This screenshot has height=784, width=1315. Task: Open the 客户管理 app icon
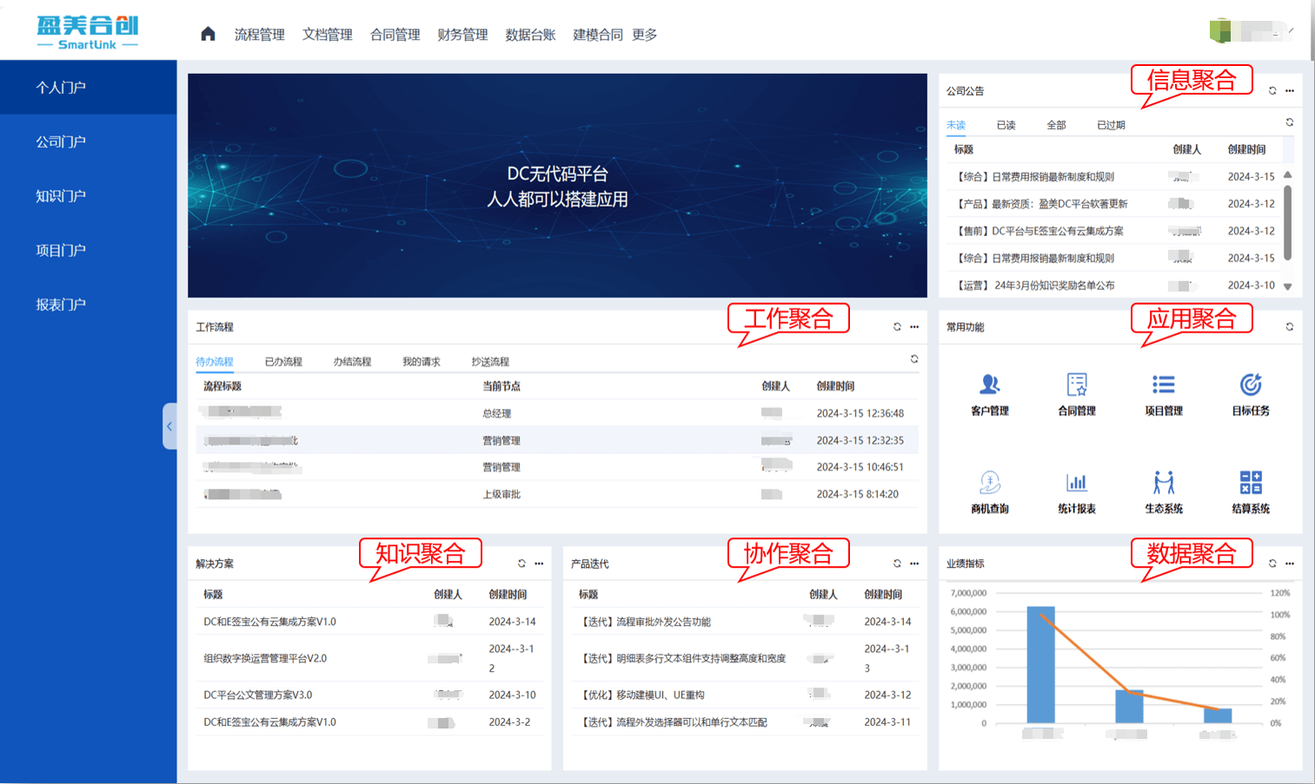click(x=989, y=385)
